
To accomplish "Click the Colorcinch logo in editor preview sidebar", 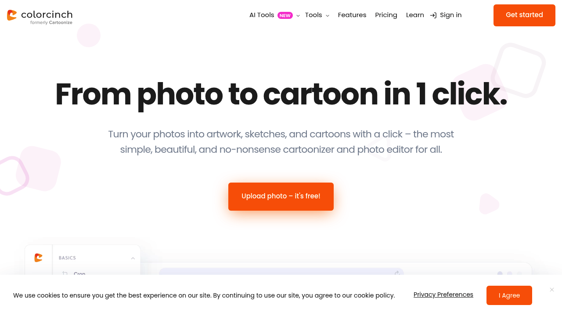I will 39,258.
